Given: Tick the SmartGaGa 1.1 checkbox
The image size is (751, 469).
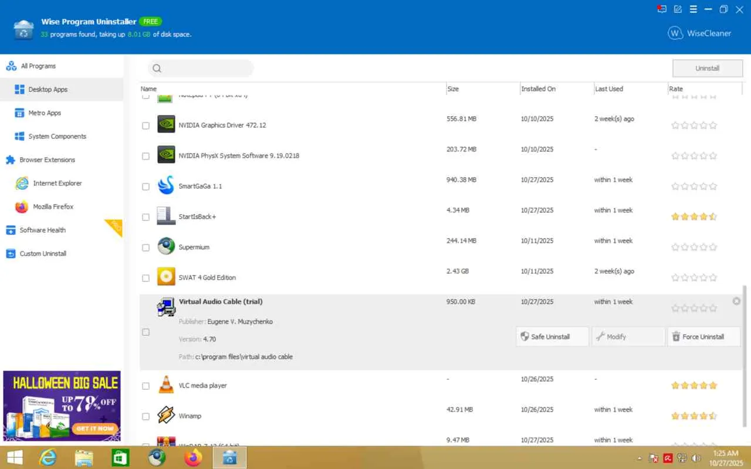Looking at the screenshot, I should point(146,186).
